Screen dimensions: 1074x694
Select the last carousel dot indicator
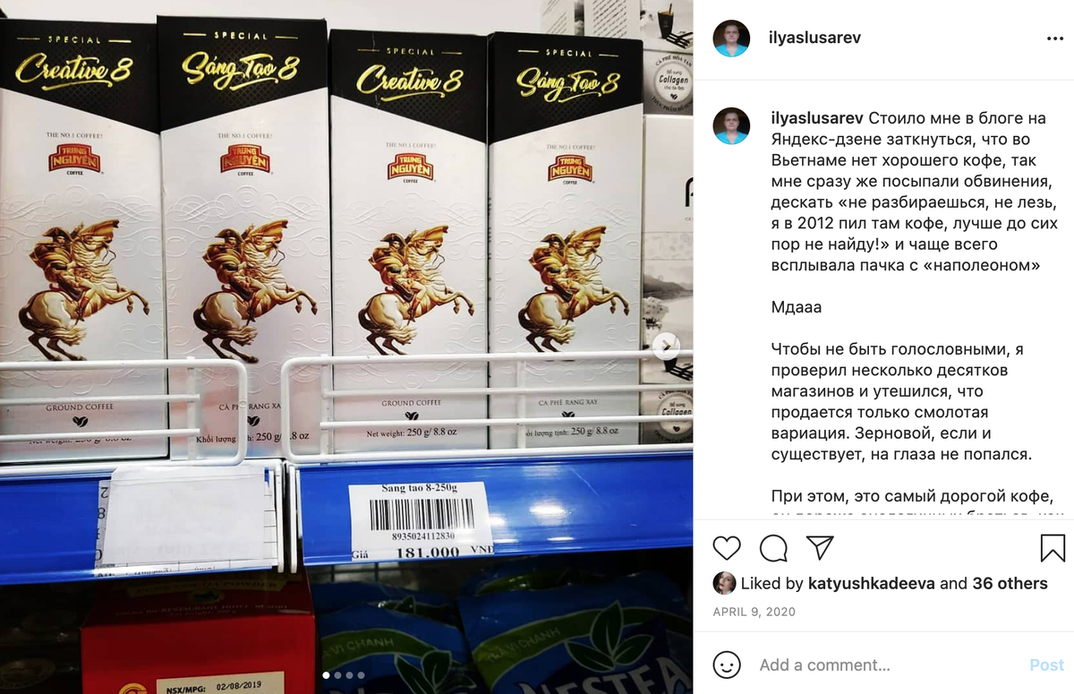coord(361,675)
